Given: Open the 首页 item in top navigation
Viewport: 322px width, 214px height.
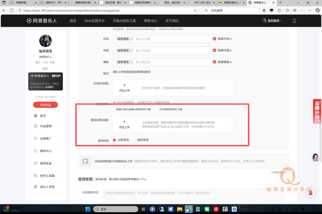Looking at the screenshot, I should [73, 21].
